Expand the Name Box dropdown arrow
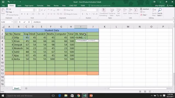 (12, 22)
